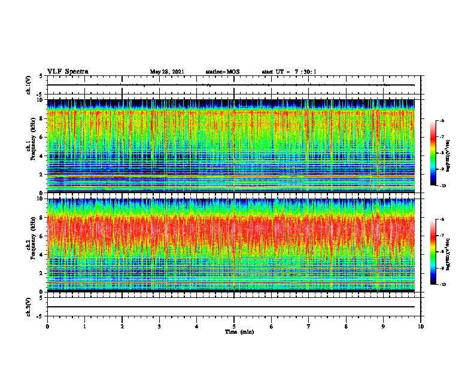The image size is (474, 366).
Task: Click the "-7" tick on the ch.2 colorbar
Action: 442,236
